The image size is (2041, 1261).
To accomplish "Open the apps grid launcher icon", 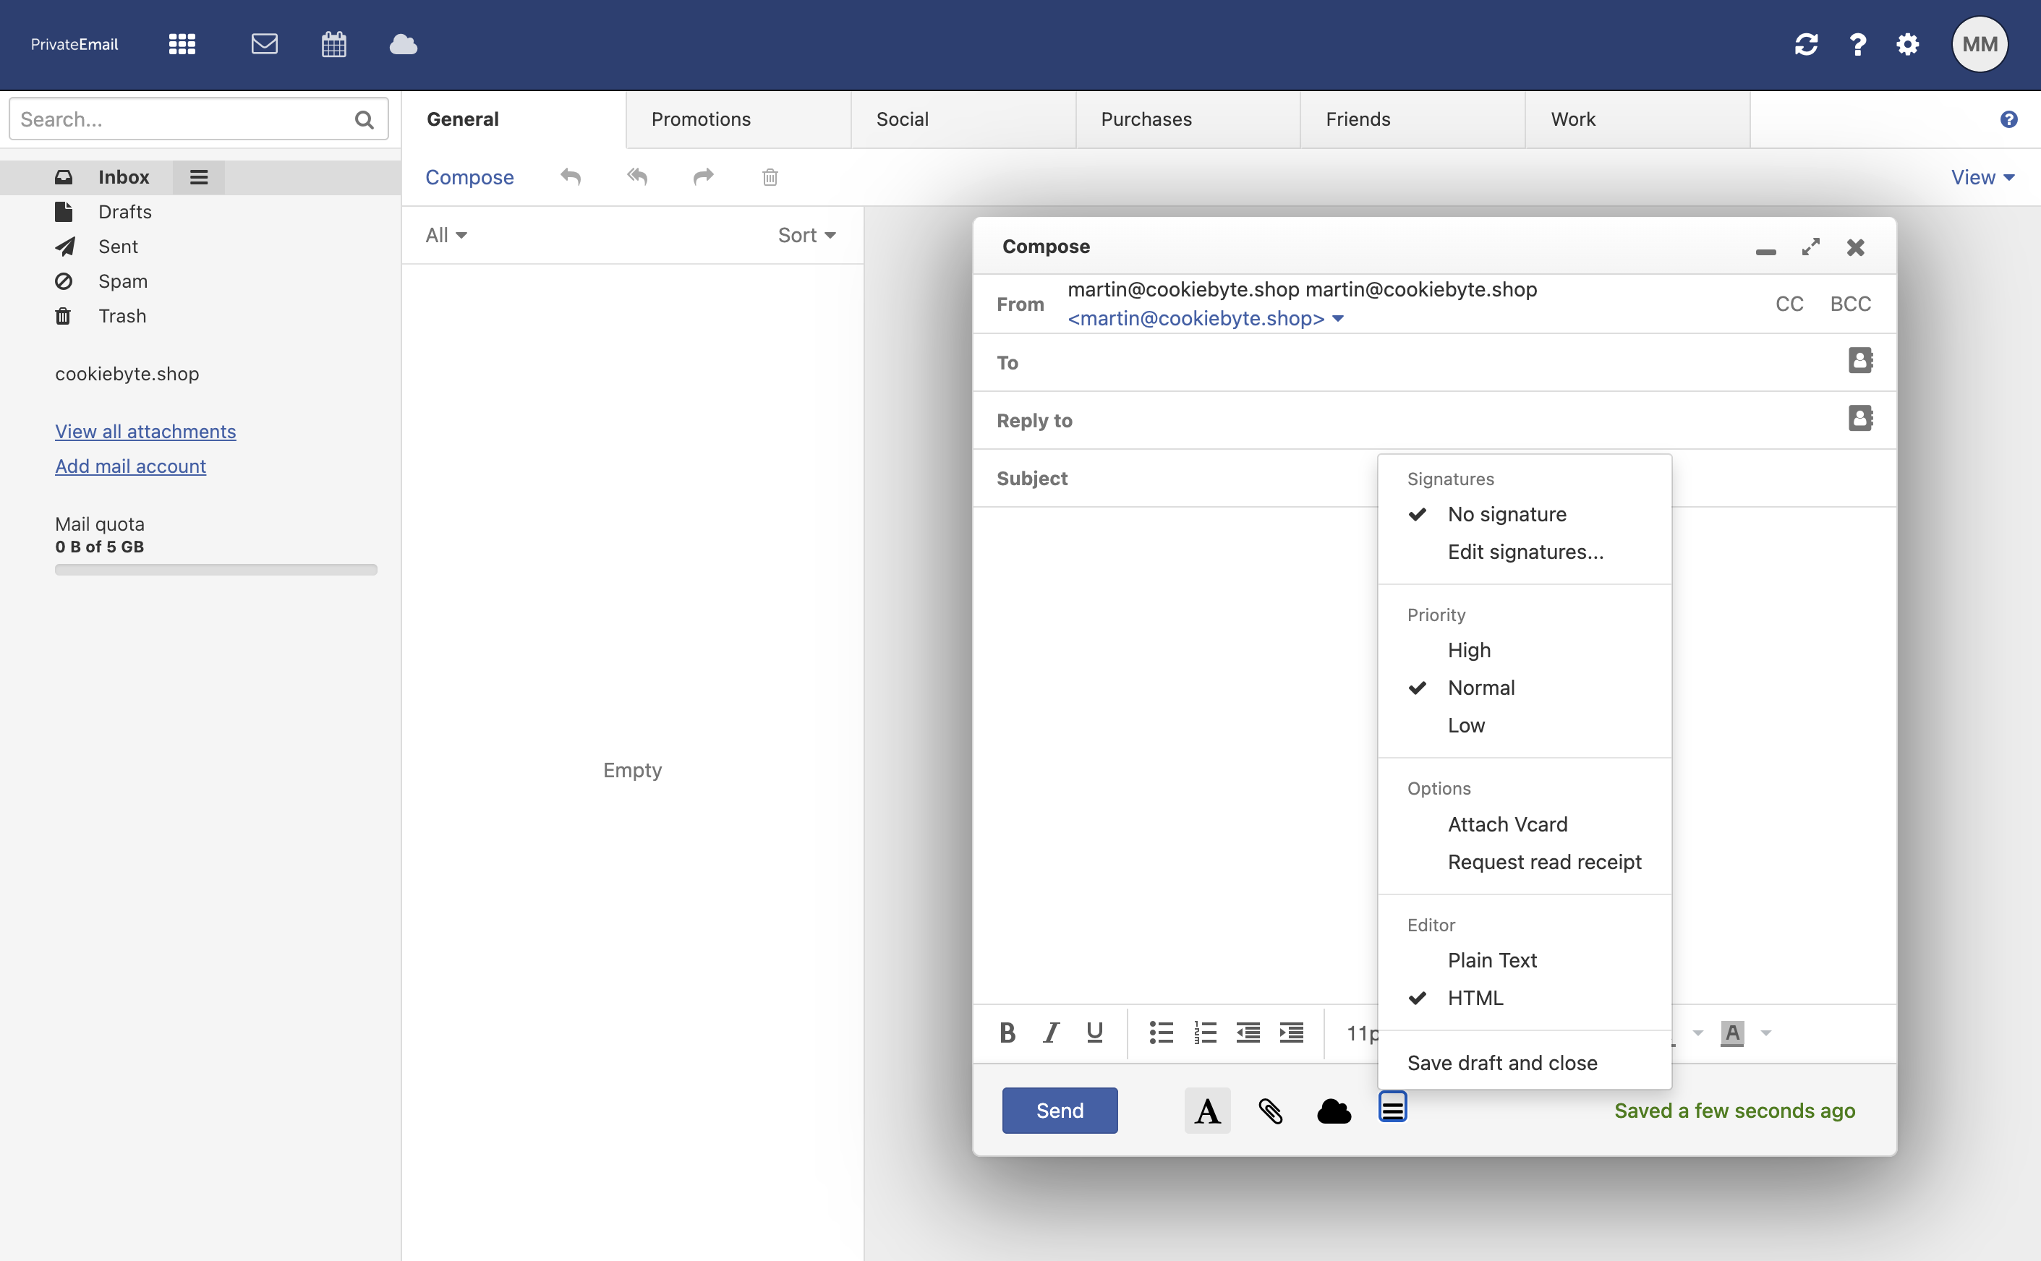I will (182, 44).
